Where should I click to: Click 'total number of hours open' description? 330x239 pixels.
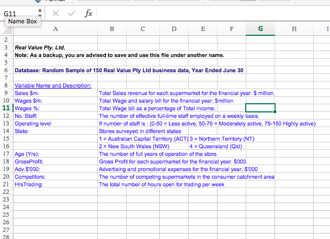pos(161,184)
